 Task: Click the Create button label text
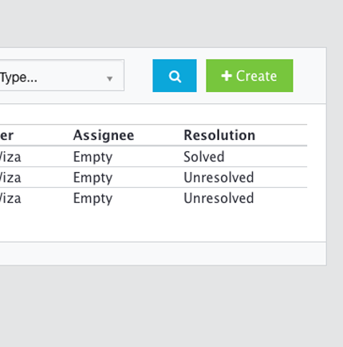[256, 76]
